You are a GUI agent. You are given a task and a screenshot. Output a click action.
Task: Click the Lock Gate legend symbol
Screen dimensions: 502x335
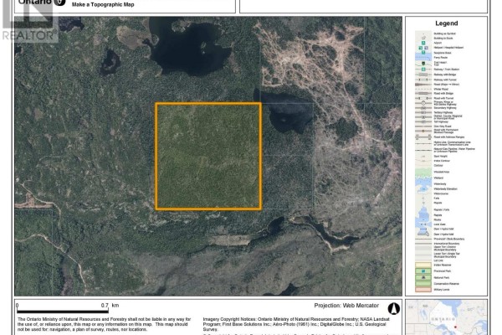tap(423, 224)
